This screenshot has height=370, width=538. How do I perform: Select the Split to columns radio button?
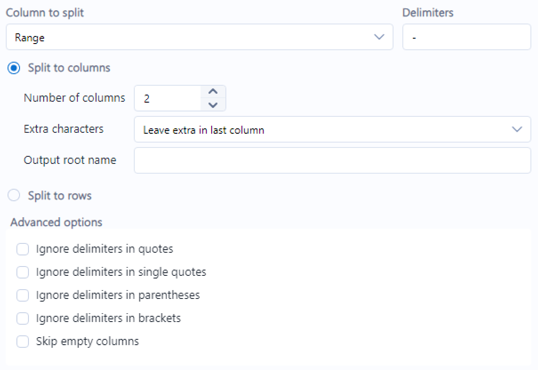(x=14, y=68)
